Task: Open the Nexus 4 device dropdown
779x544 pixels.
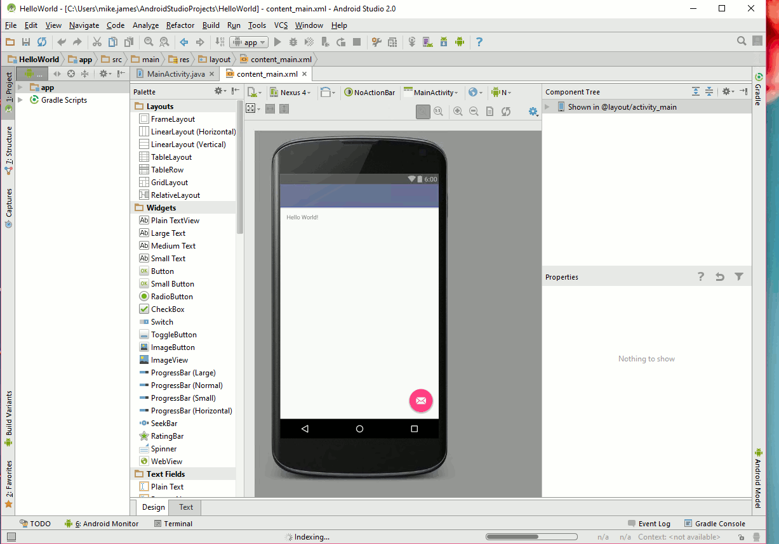Action: [x=291, y=91]
